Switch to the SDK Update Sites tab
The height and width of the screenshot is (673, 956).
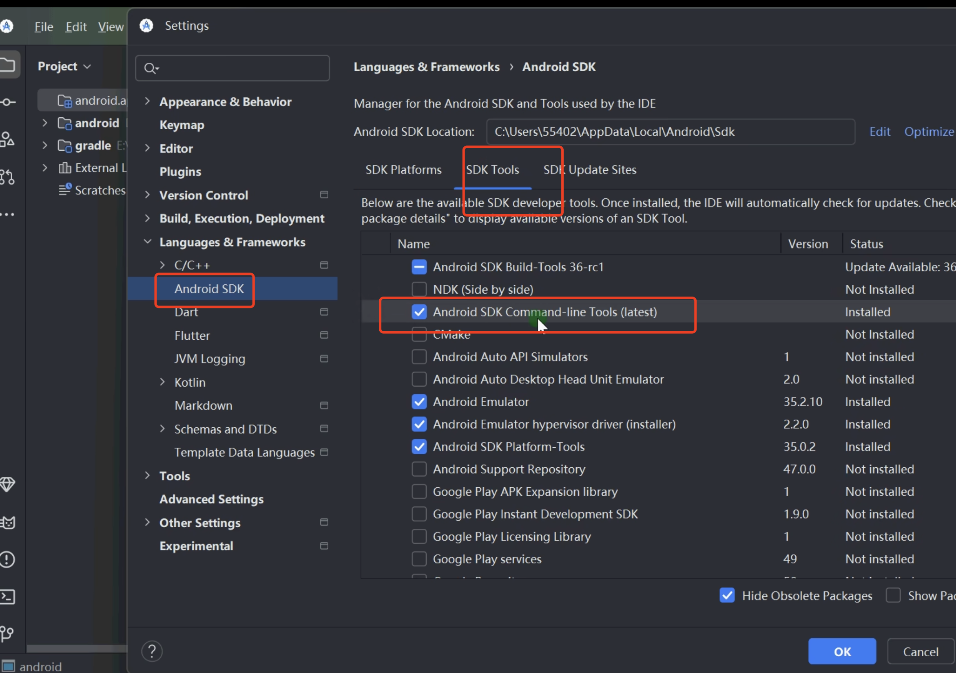(x=590, y=170)
